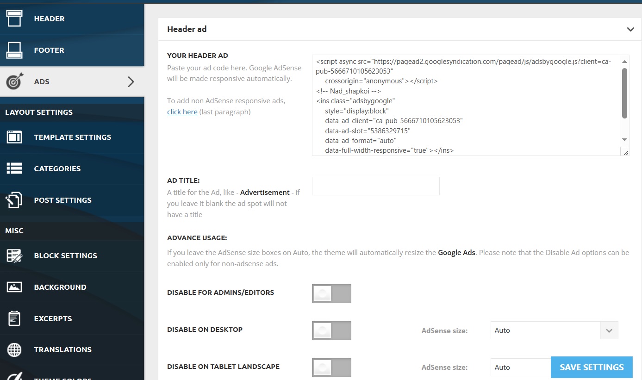This screenshot has height=380, width=642.
Task: Click the 'YOUR HEADER AD' label
Action: click(x=198, y=56)
